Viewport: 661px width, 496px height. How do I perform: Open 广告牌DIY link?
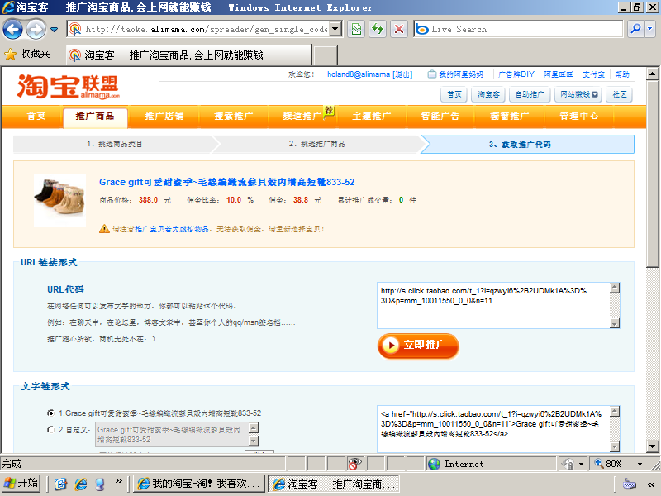[516, 74]
